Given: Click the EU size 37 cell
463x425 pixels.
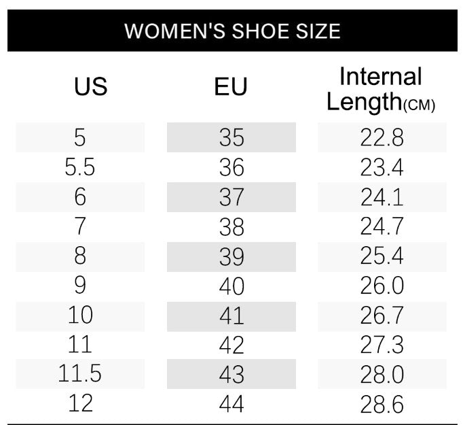Looking at the screenshot, I should tap(231, 197).
